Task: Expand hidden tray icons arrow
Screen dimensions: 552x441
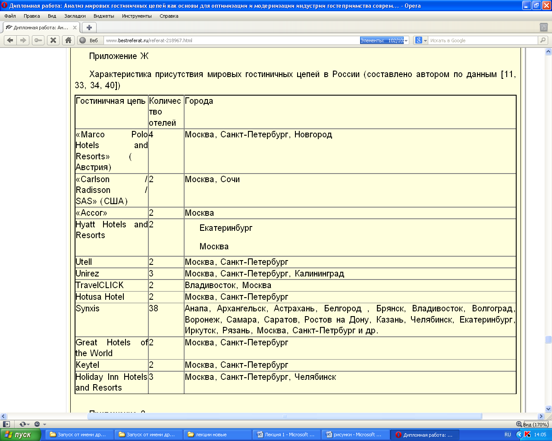Action: tap(519, 435)
